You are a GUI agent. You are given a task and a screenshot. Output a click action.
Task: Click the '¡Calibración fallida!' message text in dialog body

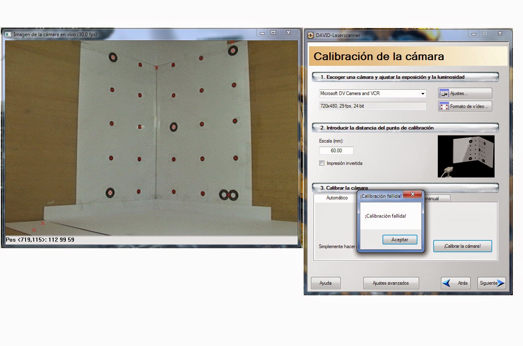[385, 216]
